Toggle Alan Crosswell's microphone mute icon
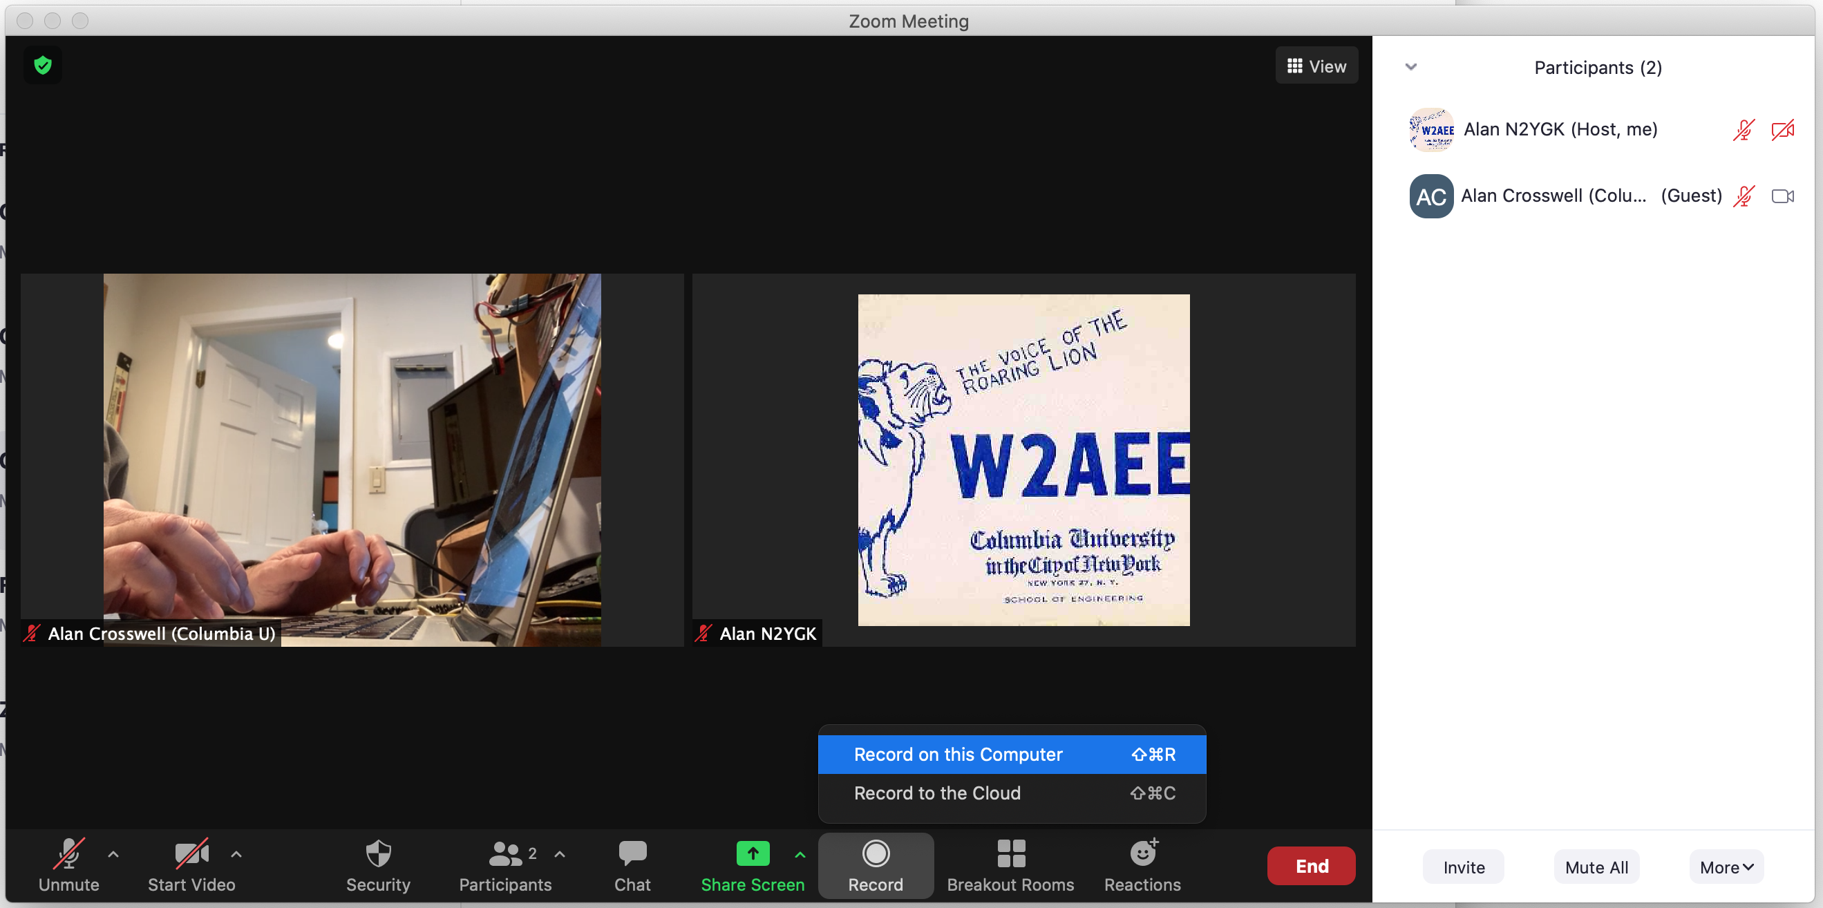Screen dimensions: 1823x908 [x=1743, y=196]
